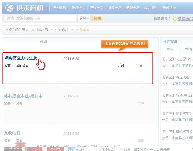Open the 求购高强力再生胶 listing link
This screenshot has height=151, width=193.
(x=21, y=58)
